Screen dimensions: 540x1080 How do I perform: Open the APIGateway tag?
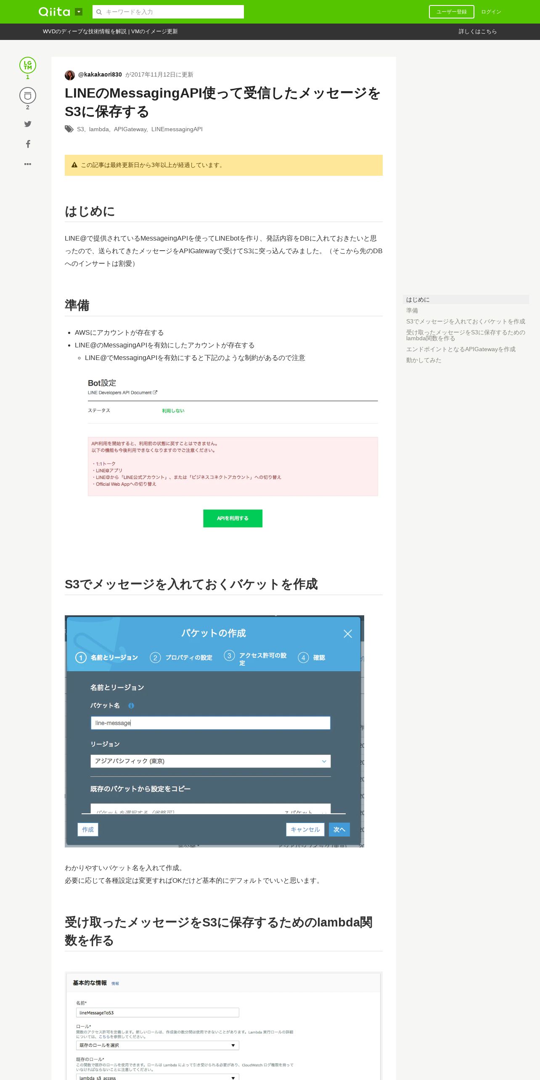click(130, 129)
